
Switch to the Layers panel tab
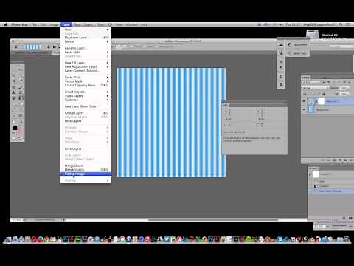tap(306, 78)
